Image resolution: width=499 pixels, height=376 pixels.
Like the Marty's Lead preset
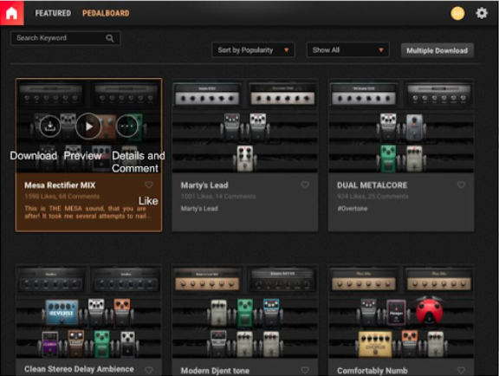305,185
